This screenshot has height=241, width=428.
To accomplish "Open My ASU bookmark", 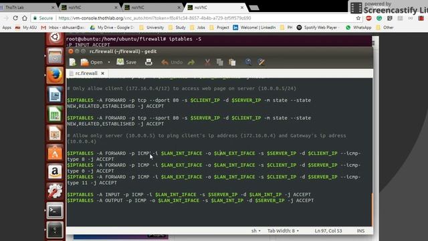I will (26, 27).
